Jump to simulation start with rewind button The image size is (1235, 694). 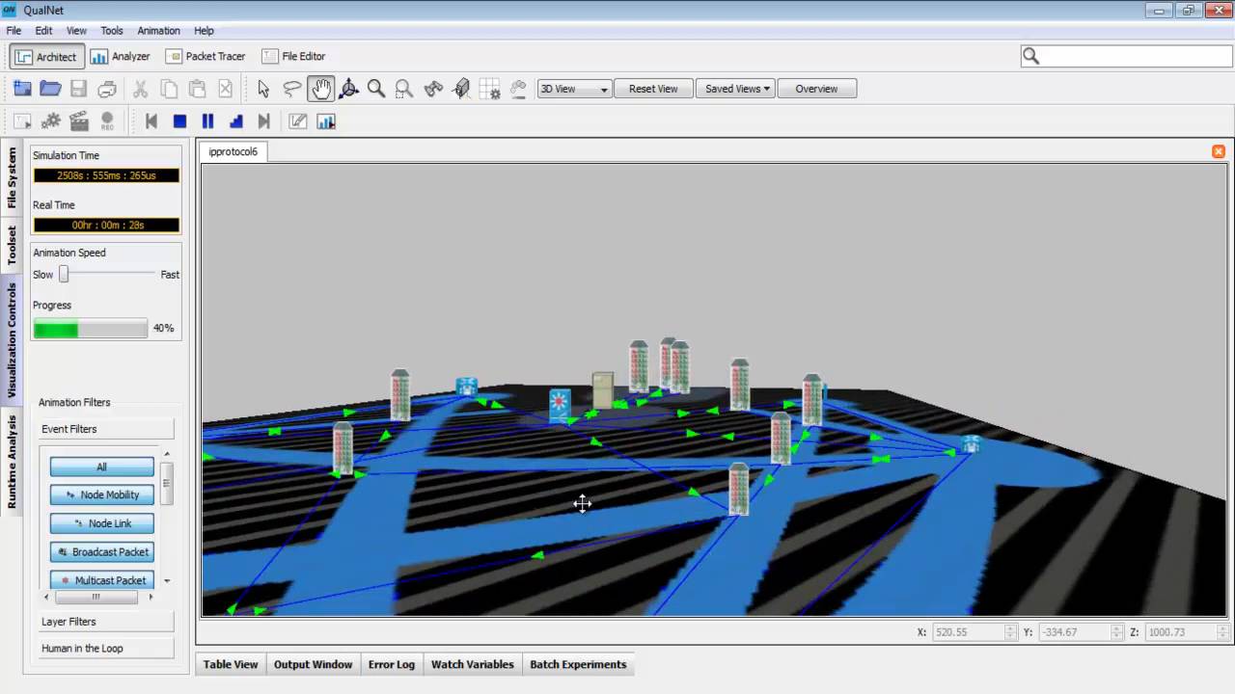point(151,121)
